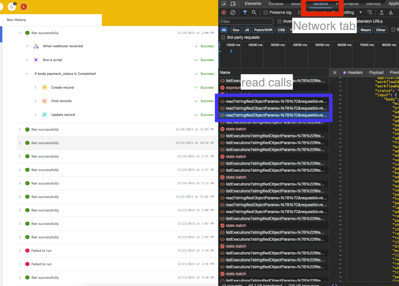The image size is (399, 286).
Task: Open the user avatar L menu
Action: pyautogui.click(x=24, y=6)
